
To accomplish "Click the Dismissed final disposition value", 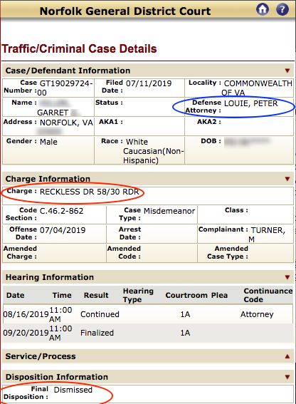I will 73,390.
